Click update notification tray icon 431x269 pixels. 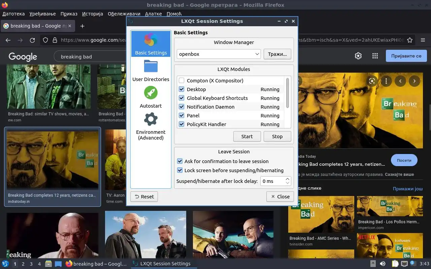(x=413, y=264)
